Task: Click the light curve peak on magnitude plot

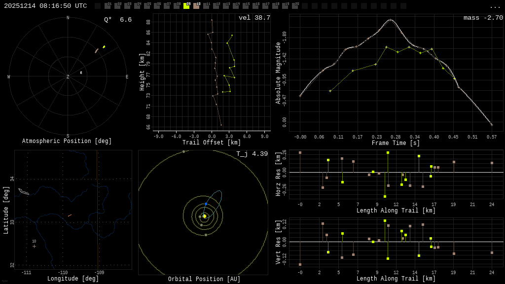Action: [390, 20]
